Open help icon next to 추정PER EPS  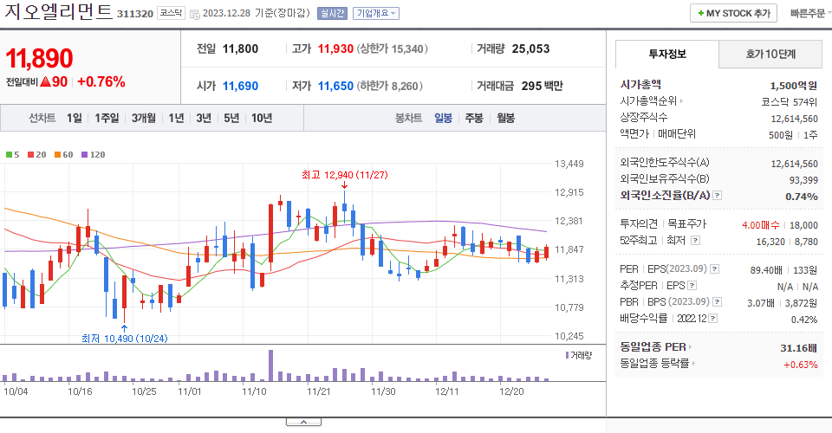[x=692, y=286]
